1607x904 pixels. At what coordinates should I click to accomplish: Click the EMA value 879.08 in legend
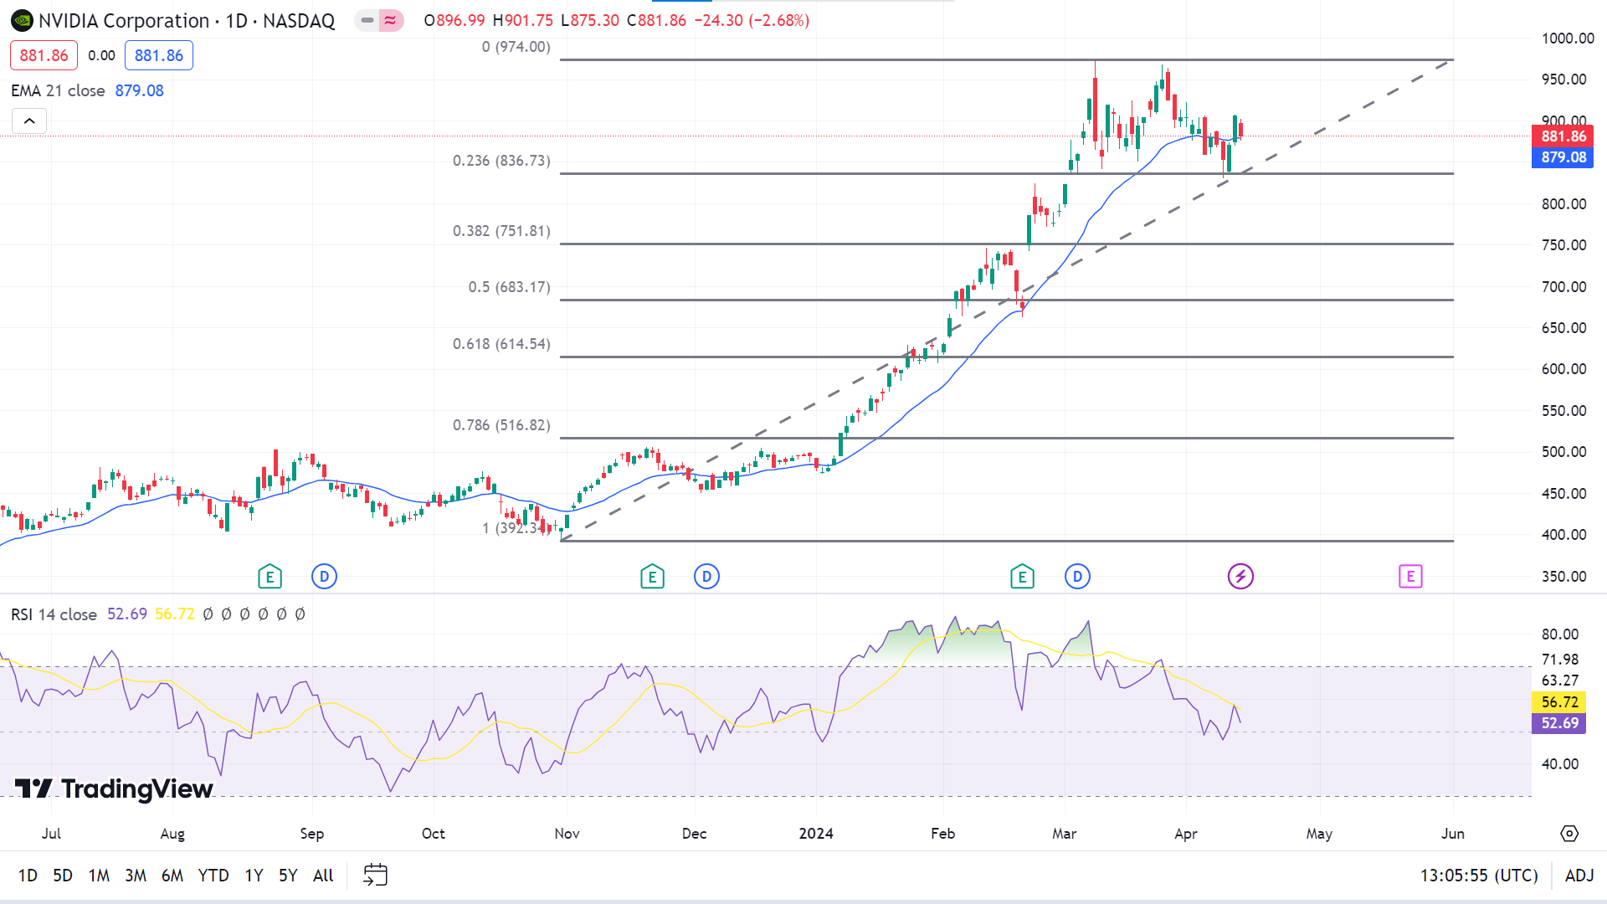[139, 90]
